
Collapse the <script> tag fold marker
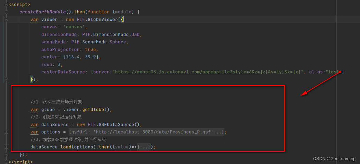click(6, 5)
